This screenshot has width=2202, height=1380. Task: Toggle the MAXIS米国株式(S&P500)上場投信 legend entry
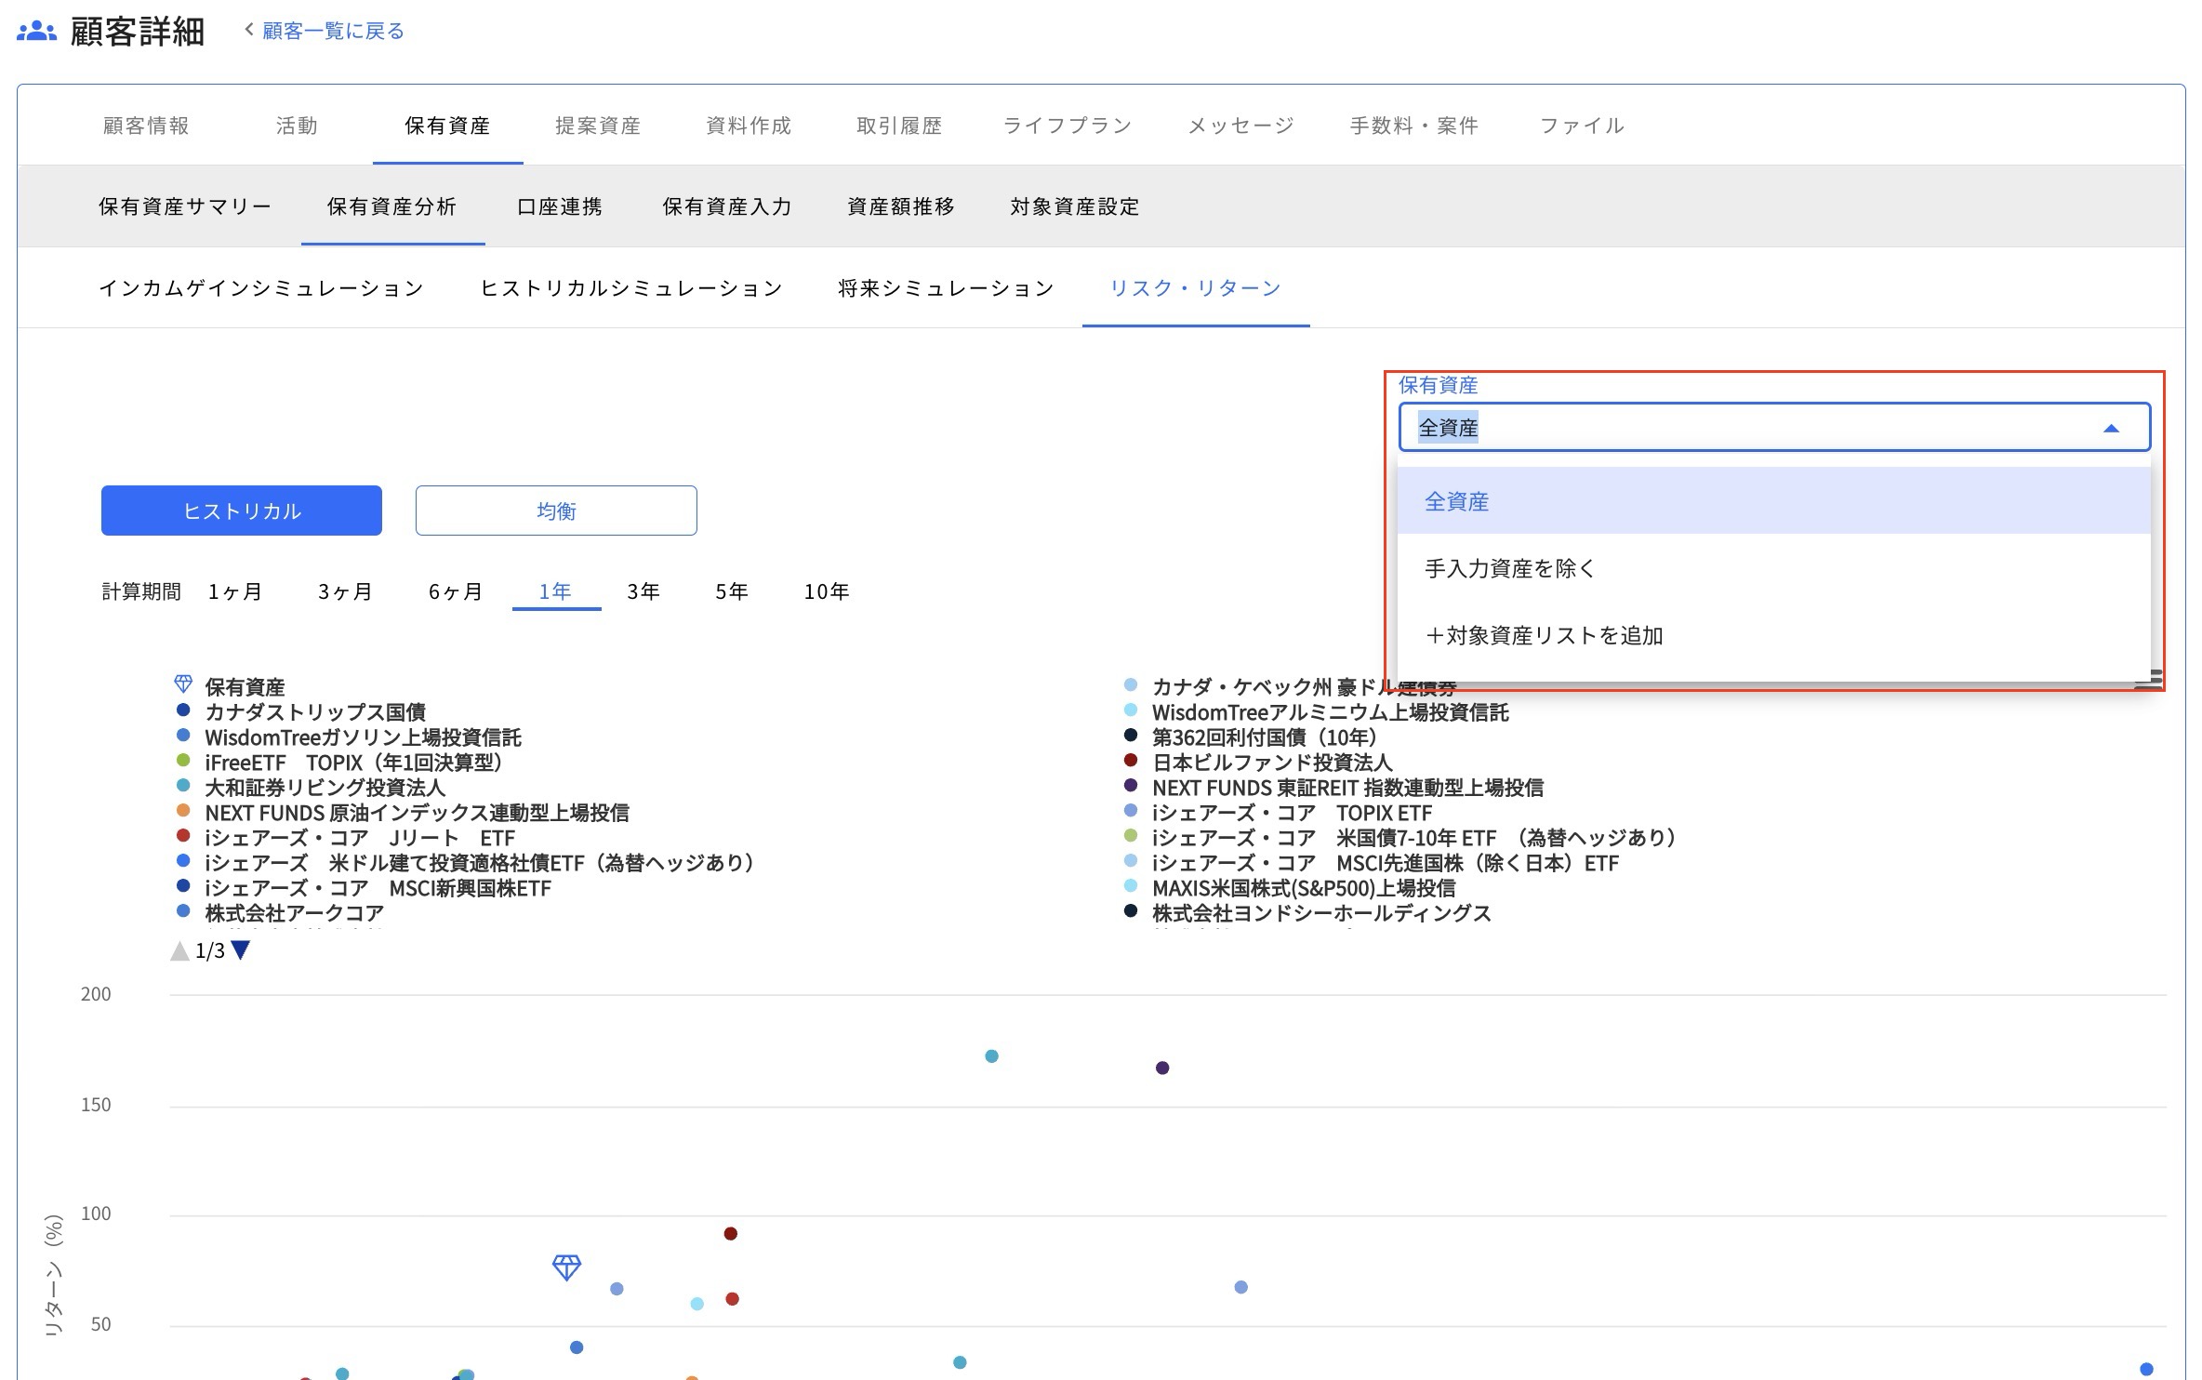click(x=1303, y=888)
